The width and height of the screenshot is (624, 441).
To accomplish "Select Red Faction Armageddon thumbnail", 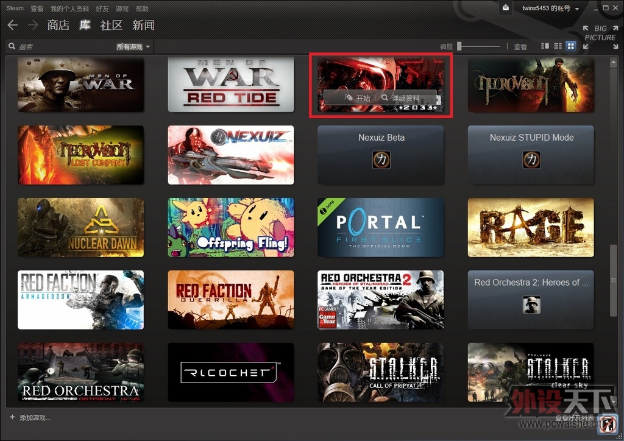I will [81, 300].
